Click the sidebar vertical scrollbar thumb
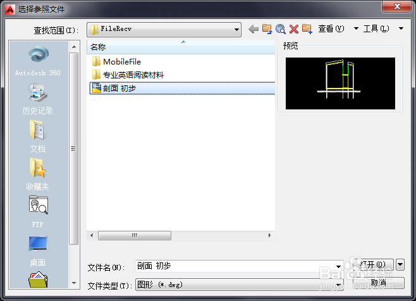Image resolution: width=416 pixels, height=301 pixels. click(x=74, y=149)
